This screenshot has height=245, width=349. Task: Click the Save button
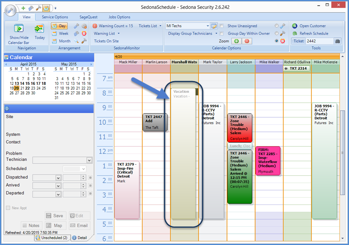[x=55, y=216]
